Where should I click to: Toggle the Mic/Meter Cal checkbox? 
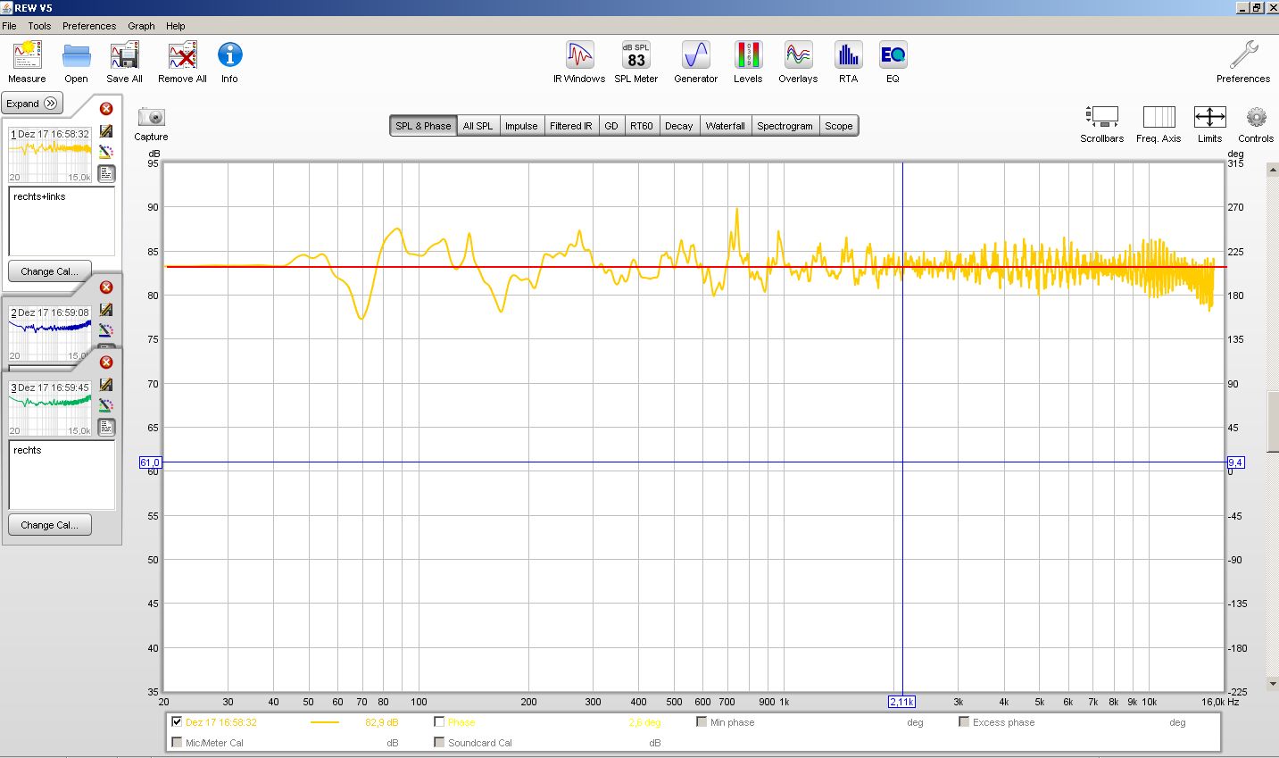click(177, 743)
